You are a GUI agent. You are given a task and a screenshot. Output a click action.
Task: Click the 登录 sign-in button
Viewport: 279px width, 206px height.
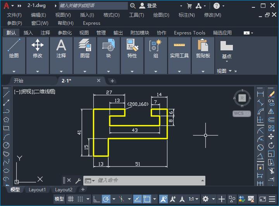148,6
